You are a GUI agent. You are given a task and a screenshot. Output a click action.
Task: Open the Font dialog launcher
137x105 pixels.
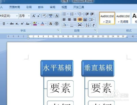pos(58,30)
